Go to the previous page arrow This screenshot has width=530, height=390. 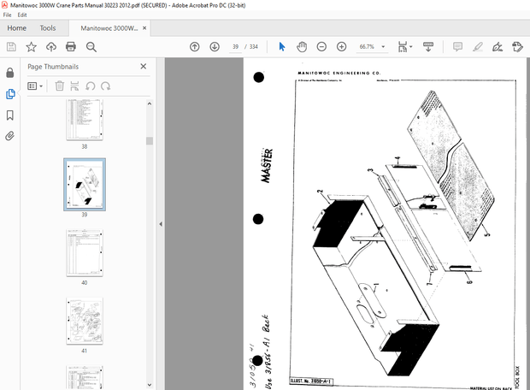point(195,47)
